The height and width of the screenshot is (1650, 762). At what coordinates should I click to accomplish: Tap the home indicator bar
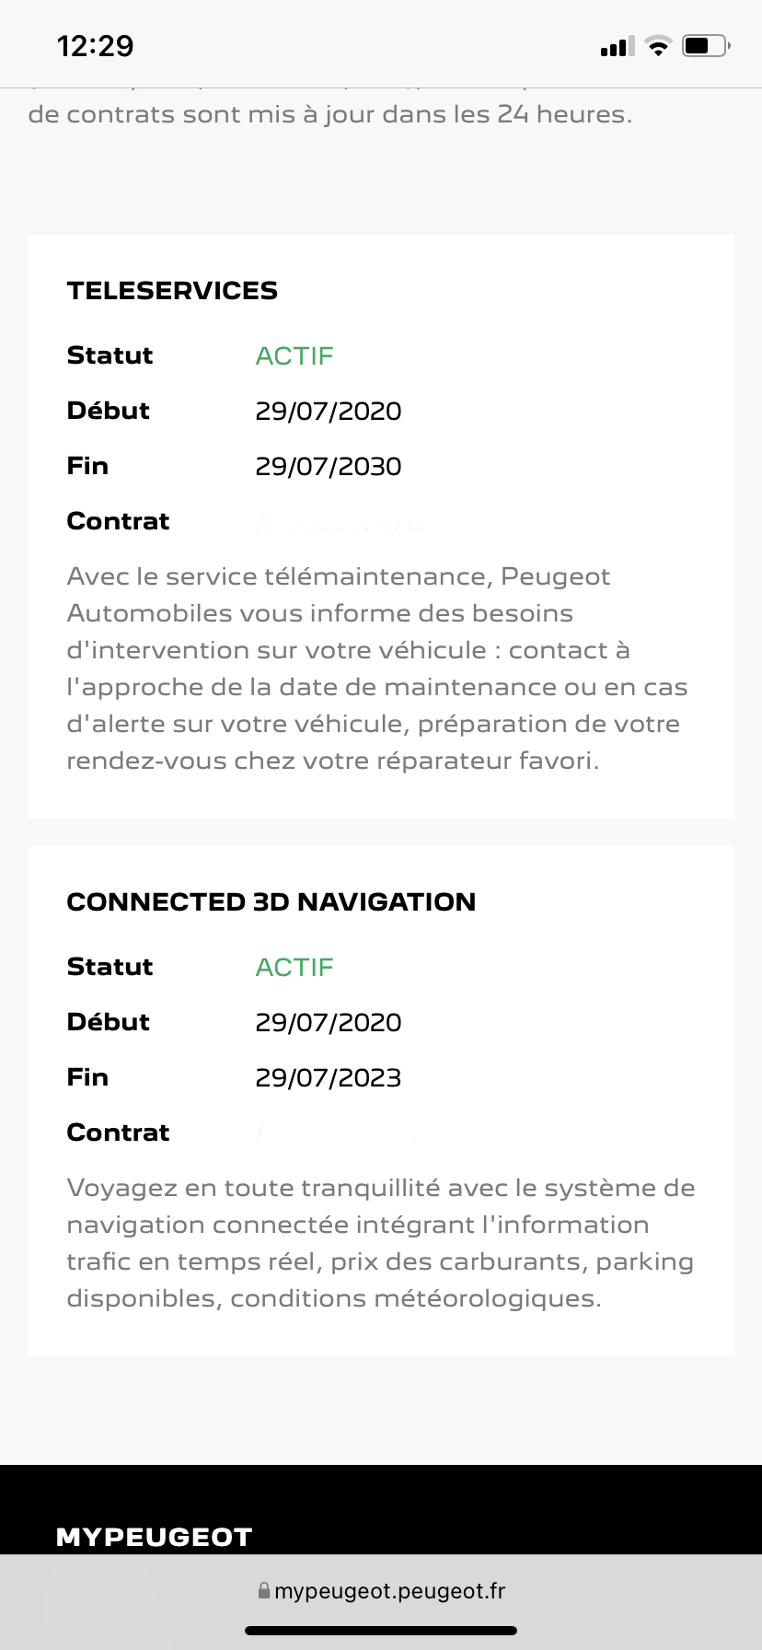tap(381, 1630)
